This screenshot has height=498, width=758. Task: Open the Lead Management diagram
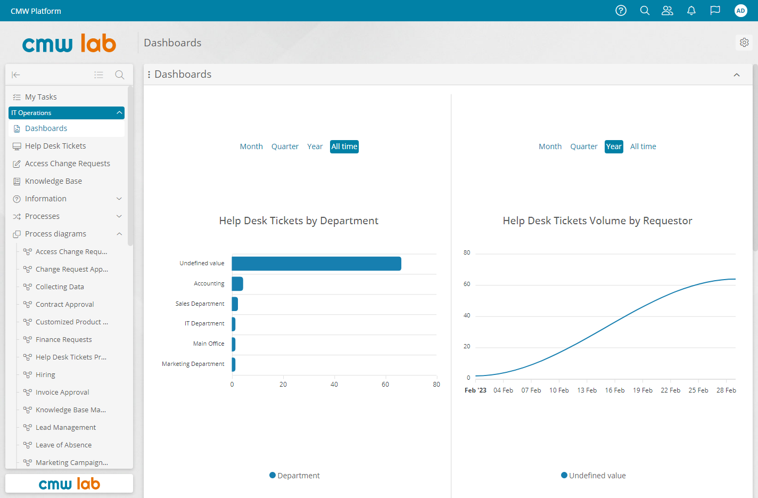66,427
